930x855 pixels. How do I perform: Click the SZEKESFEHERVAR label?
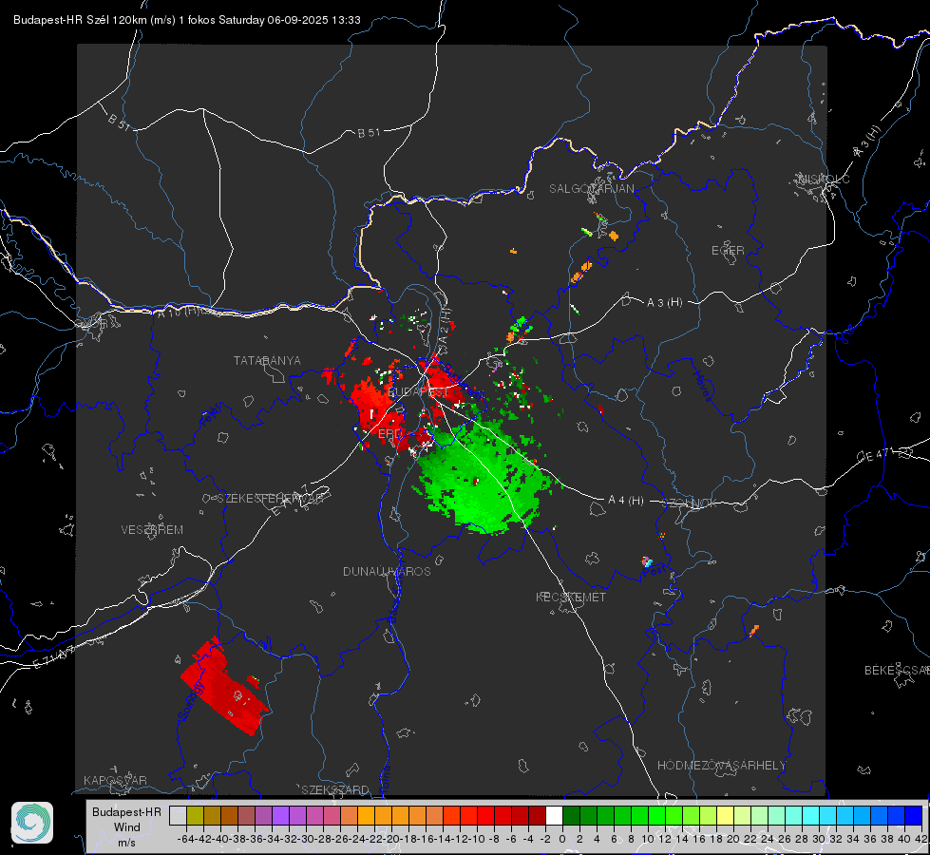pos(273,499)
